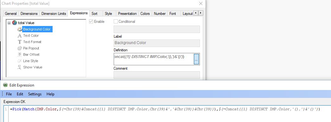This screenshot has width=331, height=122.
Task: Click the Text Format 'T' icon
Action: pos(19,42)
